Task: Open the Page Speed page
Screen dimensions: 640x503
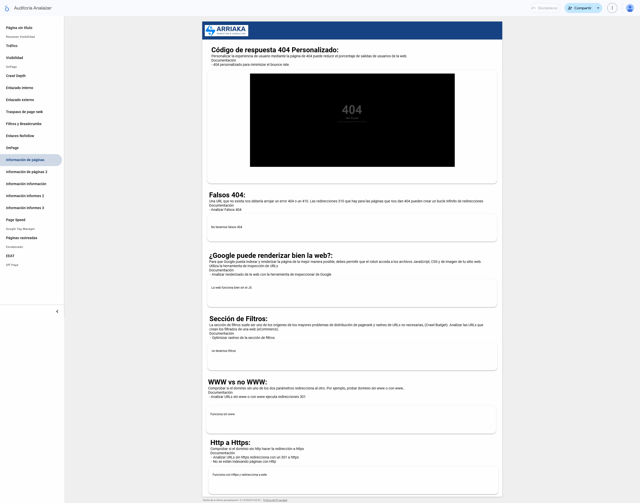Action: point(15,220)
